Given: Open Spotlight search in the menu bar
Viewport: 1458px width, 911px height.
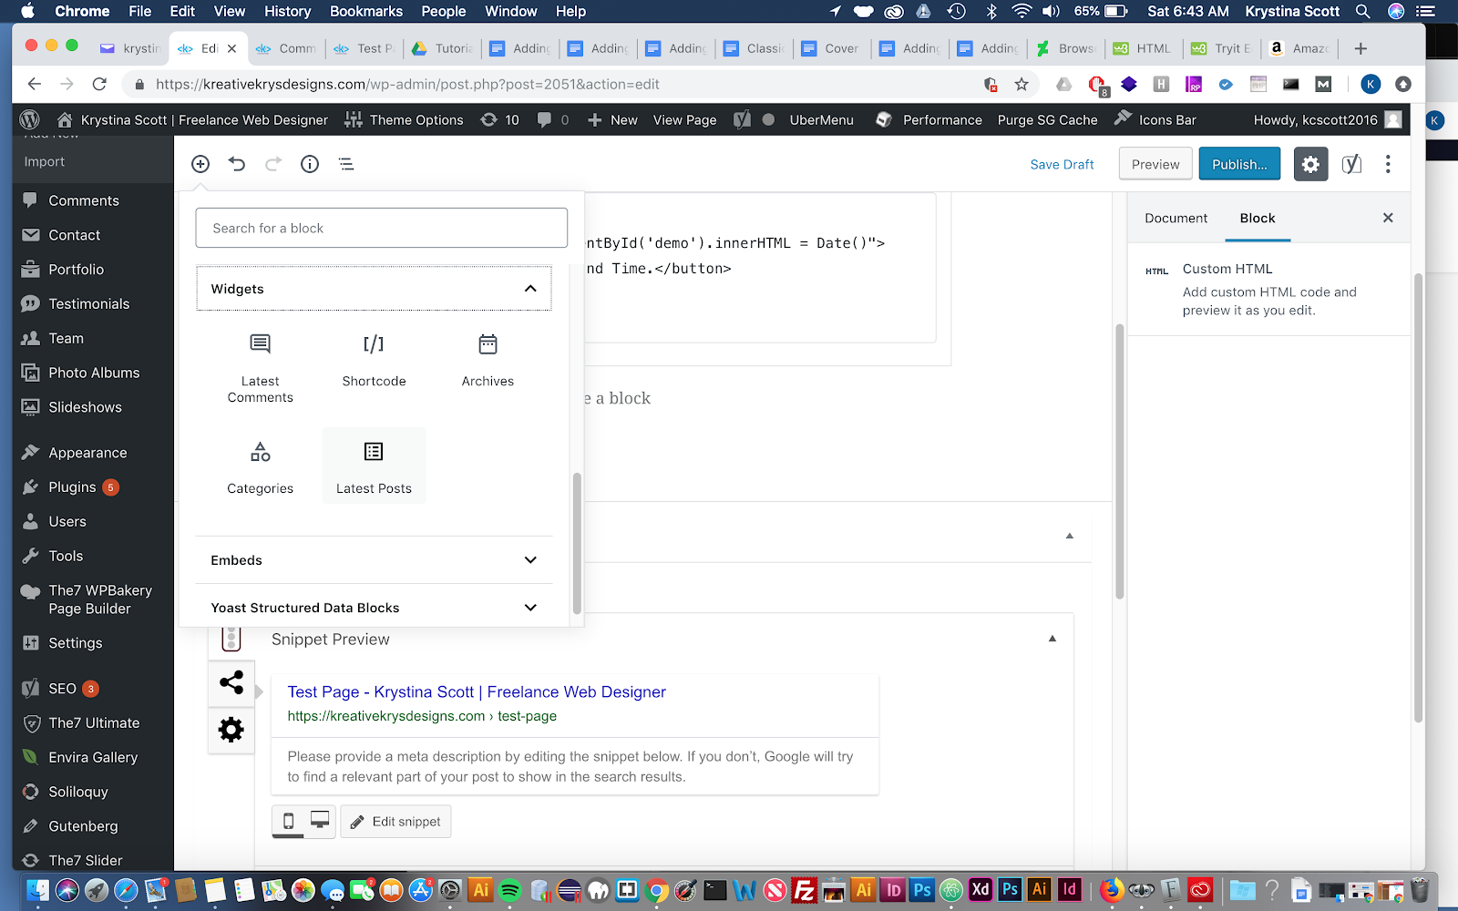Looking at the screenshot, I should [x=1362, y=11].
